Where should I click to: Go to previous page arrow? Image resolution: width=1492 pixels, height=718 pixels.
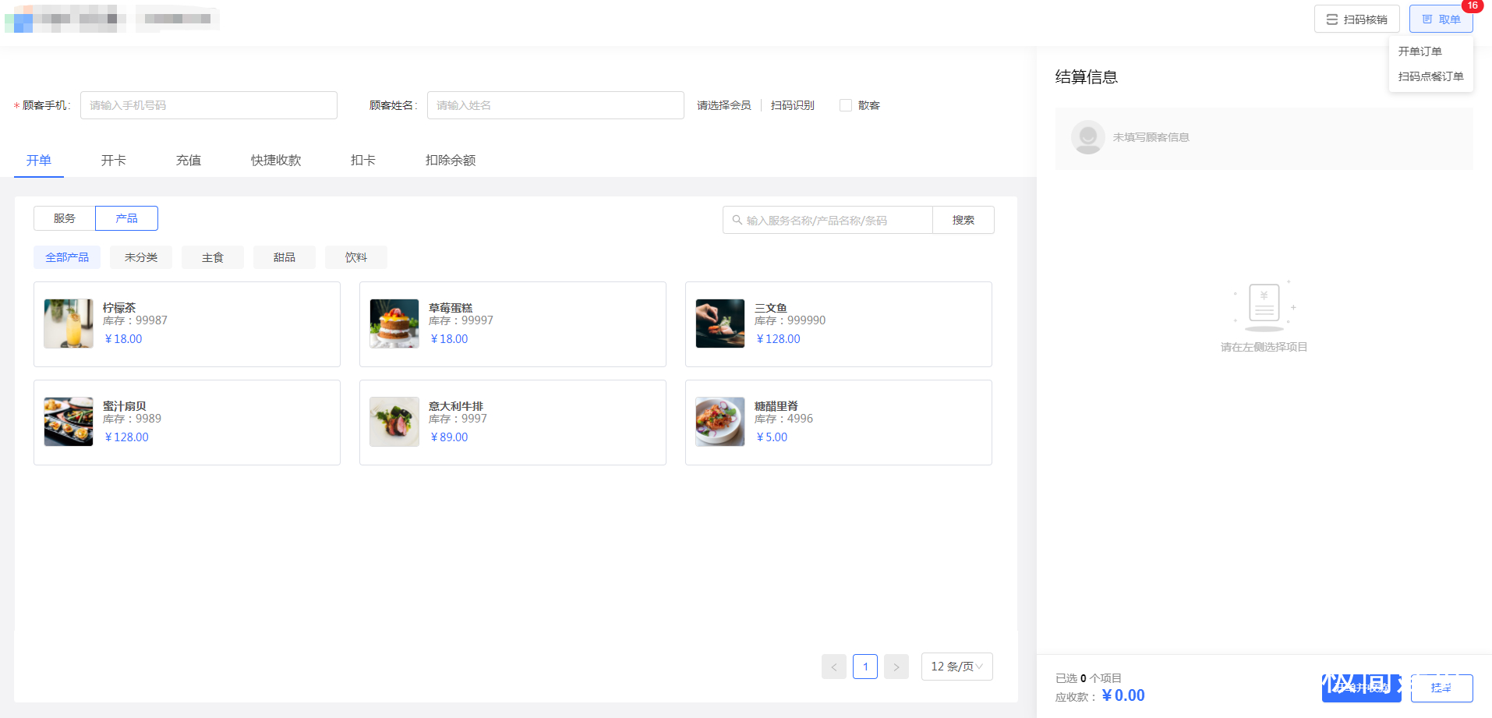834,667
